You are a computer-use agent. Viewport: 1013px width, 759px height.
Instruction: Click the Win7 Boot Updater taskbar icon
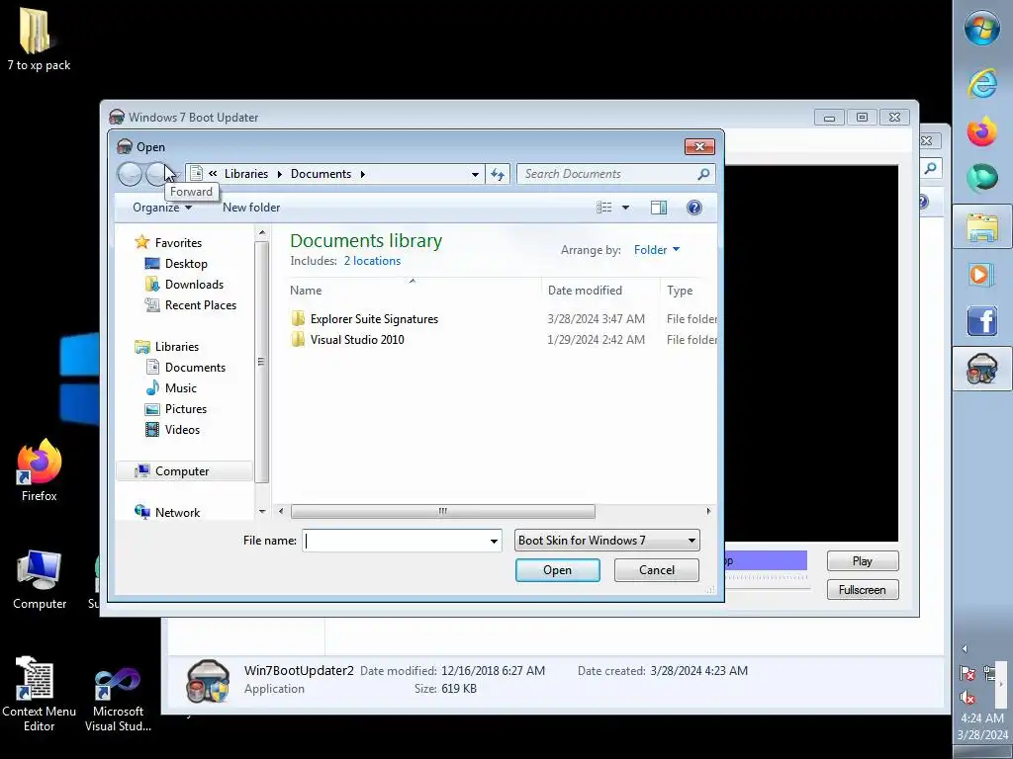click(x=982, y=370)
